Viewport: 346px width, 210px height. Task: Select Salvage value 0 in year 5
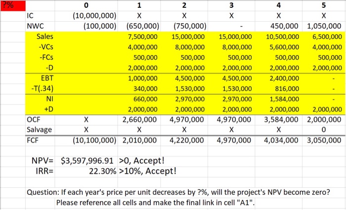323,130
